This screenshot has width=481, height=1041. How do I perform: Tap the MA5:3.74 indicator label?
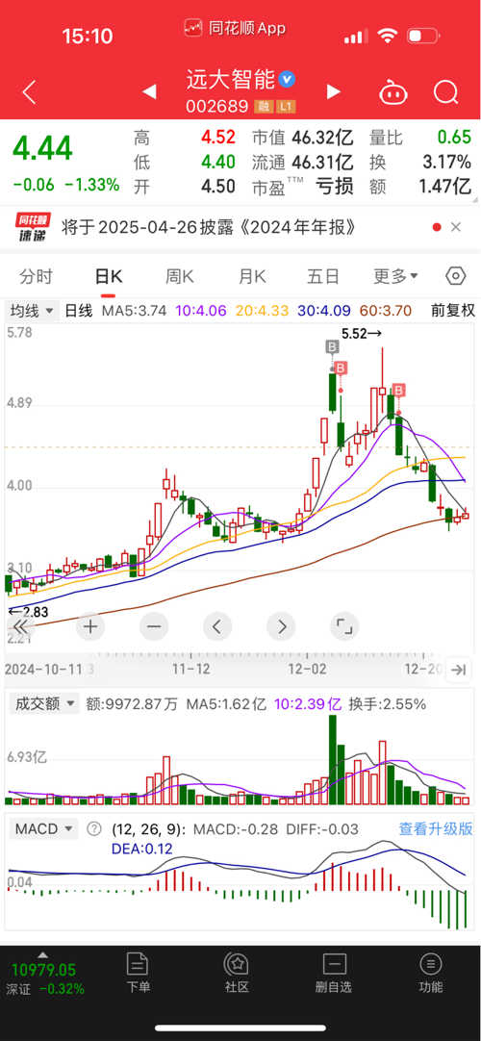tap(134, 310)
